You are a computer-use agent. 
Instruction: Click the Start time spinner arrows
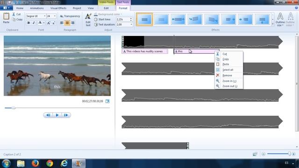tap(131, 20)
